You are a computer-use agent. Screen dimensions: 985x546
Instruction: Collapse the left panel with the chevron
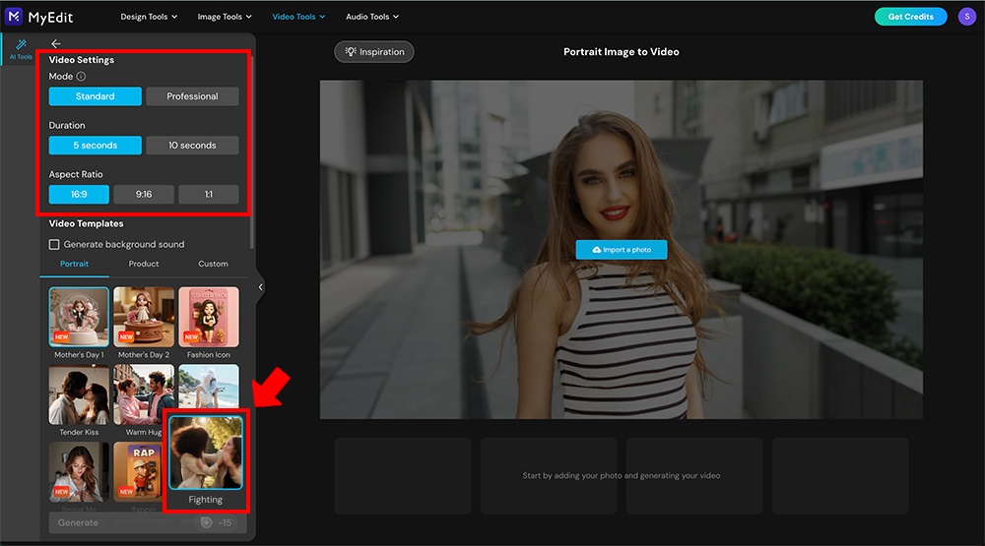pyautogui.click(x=261, y=287)
